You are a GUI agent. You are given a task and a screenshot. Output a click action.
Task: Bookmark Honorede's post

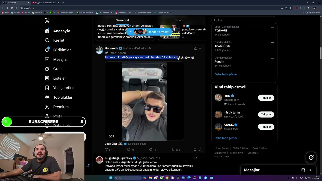(195, 150)
